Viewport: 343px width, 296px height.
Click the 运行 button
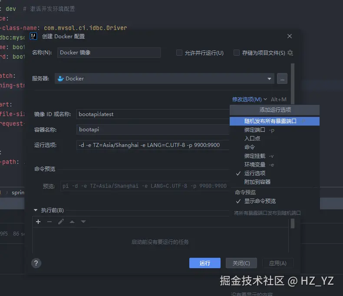pos(205,263)
